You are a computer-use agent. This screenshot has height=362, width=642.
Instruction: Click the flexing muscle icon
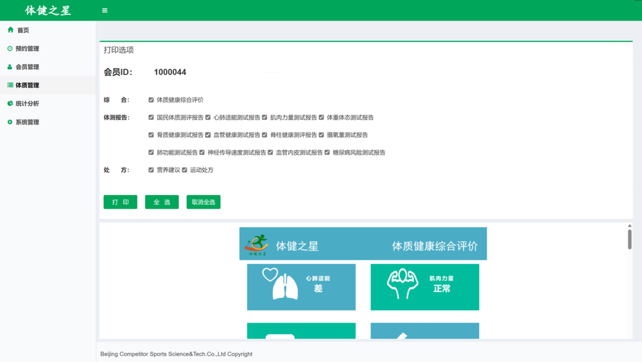click(403, 284)
